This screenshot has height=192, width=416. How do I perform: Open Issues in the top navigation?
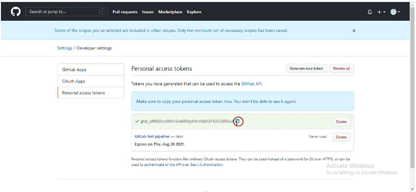[x=148, y=12]
